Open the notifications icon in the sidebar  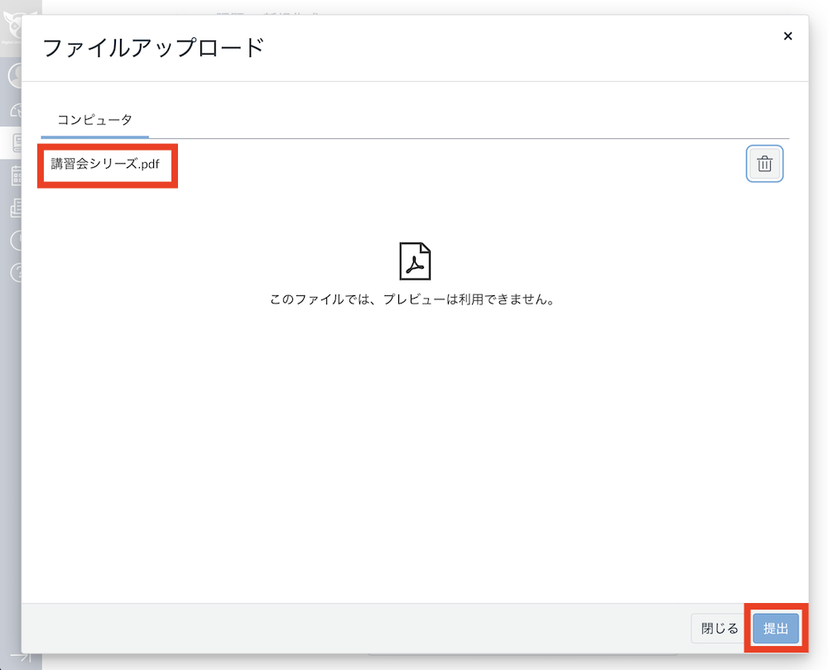[x=17, y=108]
